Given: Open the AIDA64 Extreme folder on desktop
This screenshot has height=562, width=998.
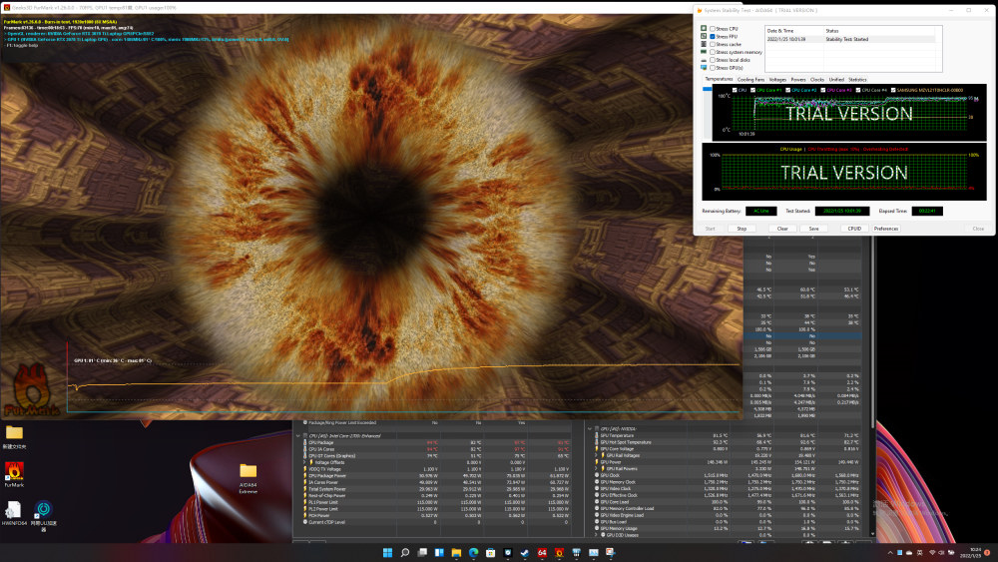Looking at the screenshot, I should tap(248, 471).
